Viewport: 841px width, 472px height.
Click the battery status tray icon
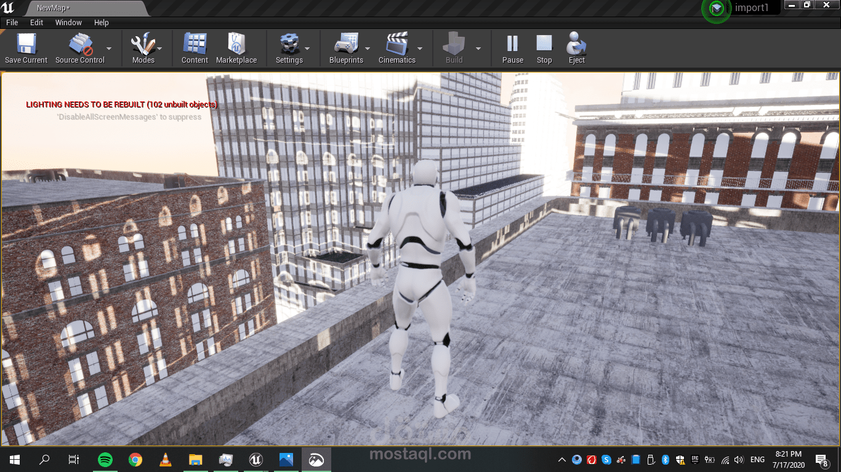[x=710, y=460]
